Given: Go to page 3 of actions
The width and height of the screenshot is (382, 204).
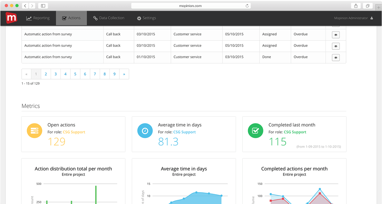Looking at the screenshot, I should 56,74.
